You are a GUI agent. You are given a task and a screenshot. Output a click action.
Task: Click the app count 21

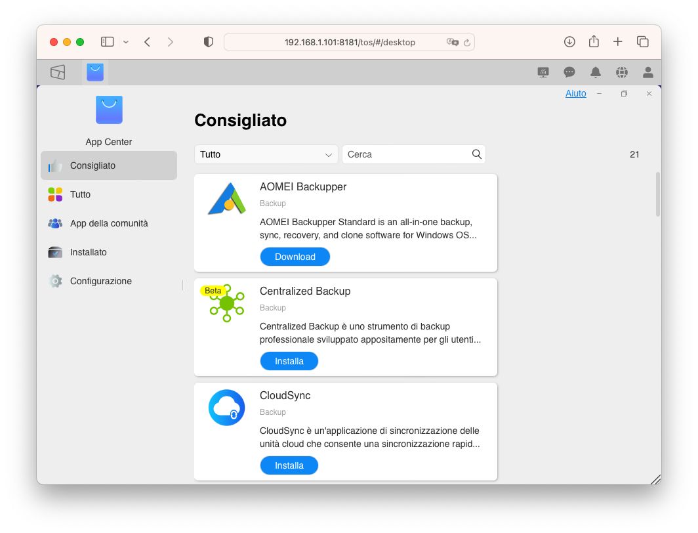tap(634, 154)
